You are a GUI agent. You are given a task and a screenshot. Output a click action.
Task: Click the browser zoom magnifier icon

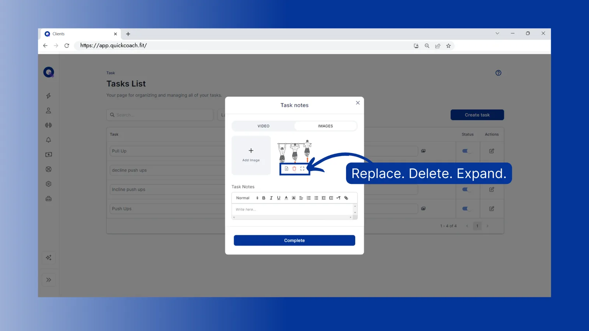click(x=427, y=46)
